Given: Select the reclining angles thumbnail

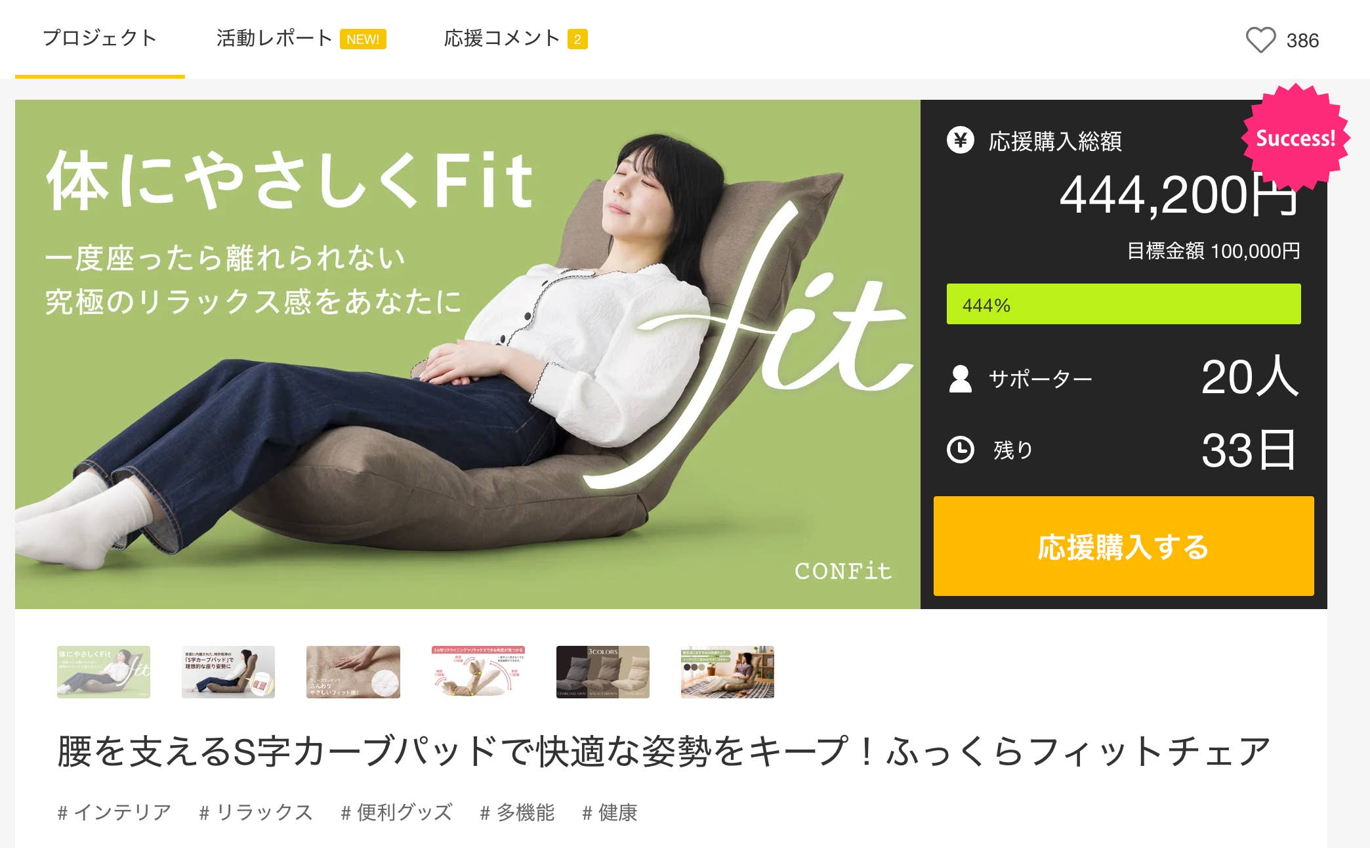Looking at the screenshot, I should point(478,672).
